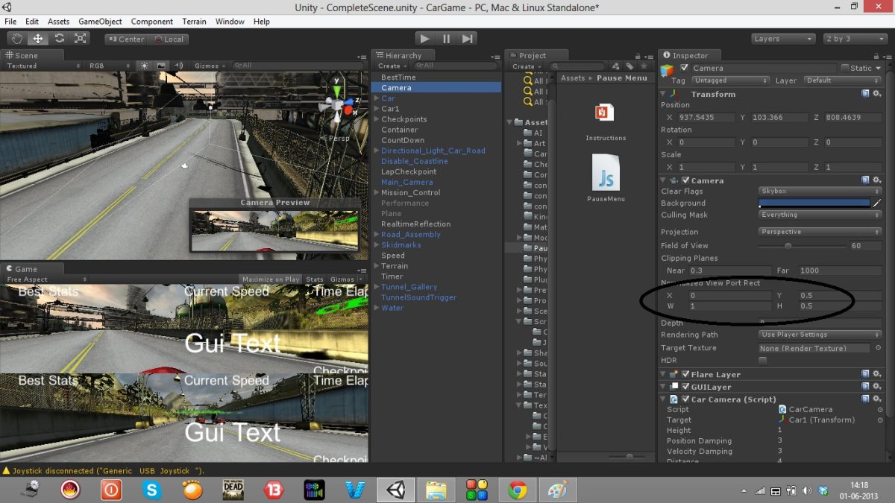The image size is (895, 503).
Task: Toggle the Static checkbox
Action: (x=845, y=68)
